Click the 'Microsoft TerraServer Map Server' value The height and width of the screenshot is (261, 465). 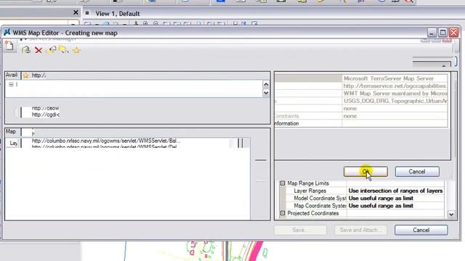tap(389, 78)
